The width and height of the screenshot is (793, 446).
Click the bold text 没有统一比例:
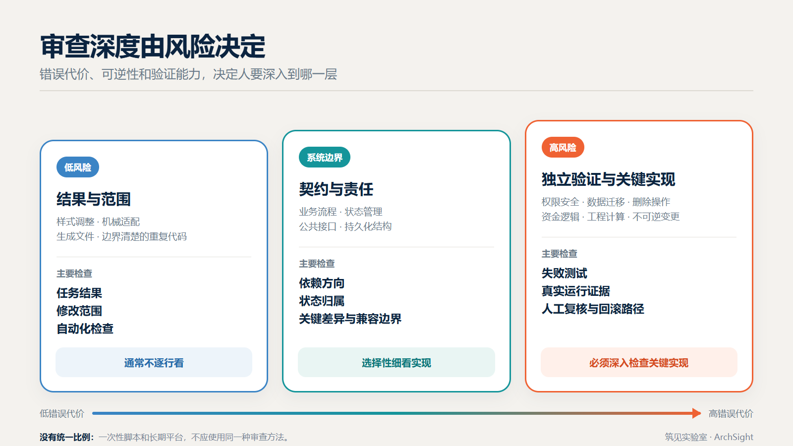point(67,437)
